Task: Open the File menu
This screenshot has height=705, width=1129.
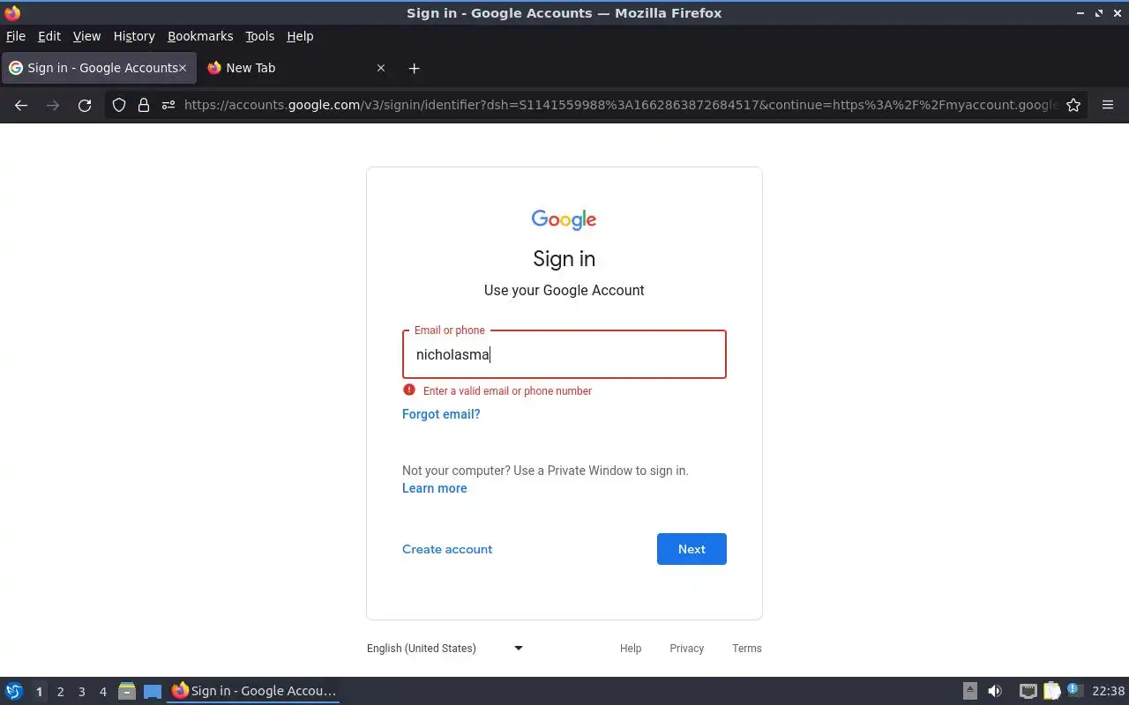Action: coord(16,36)
